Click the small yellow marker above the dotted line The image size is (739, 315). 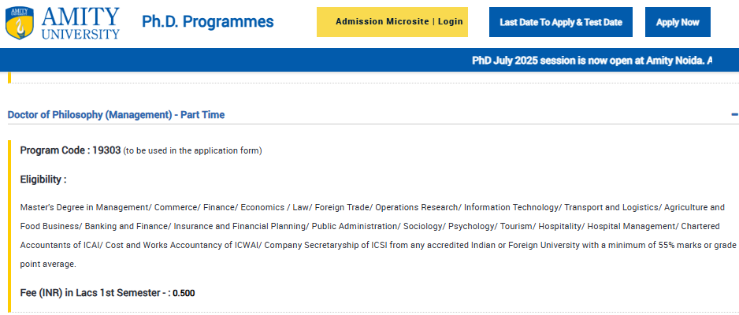point(9,76)
